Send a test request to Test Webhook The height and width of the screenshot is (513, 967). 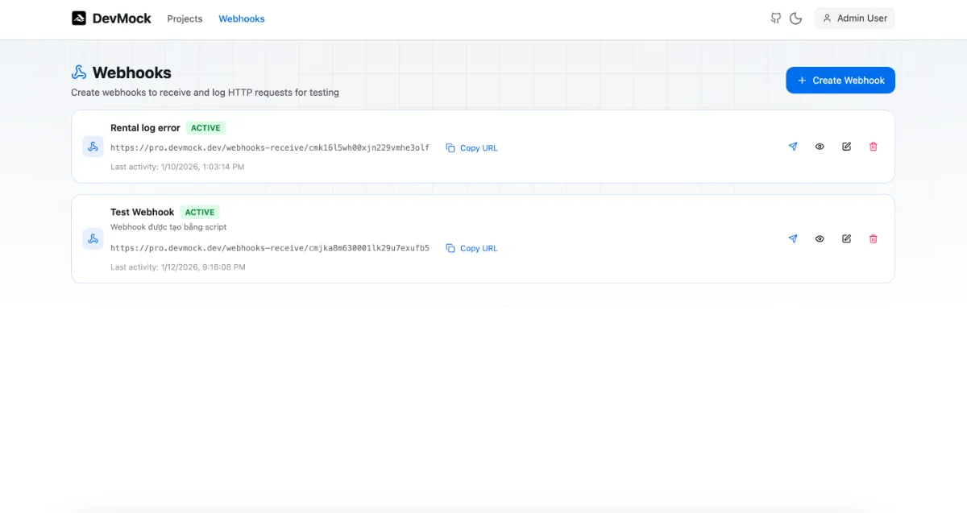pyautogui.click(x=793, y=238)
